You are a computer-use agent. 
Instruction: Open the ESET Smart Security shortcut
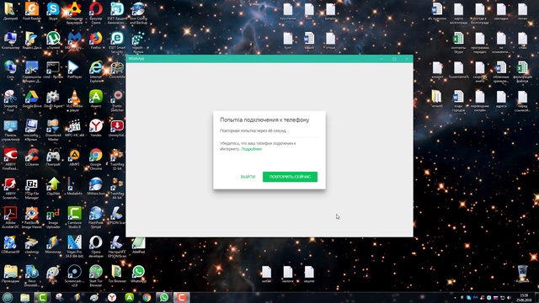[117, 43]
